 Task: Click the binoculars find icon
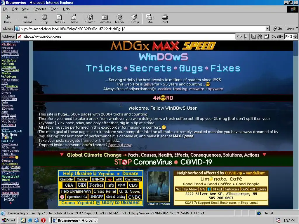[260, 36]
